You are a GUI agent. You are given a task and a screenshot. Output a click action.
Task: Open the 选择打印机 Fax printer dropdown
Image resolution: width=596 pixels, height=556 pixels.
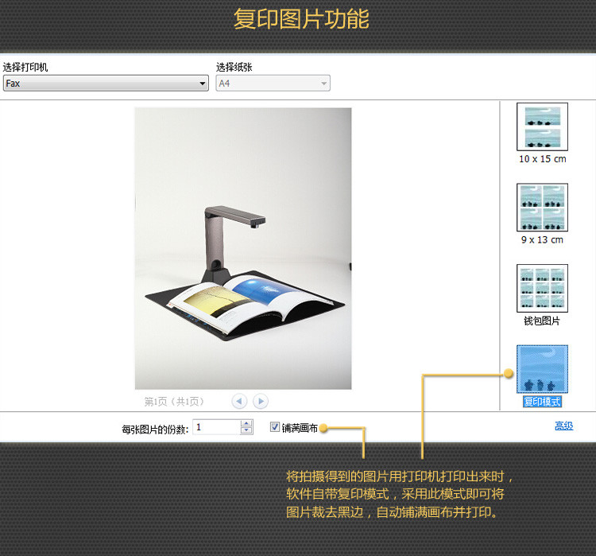(x=105, y=84)
